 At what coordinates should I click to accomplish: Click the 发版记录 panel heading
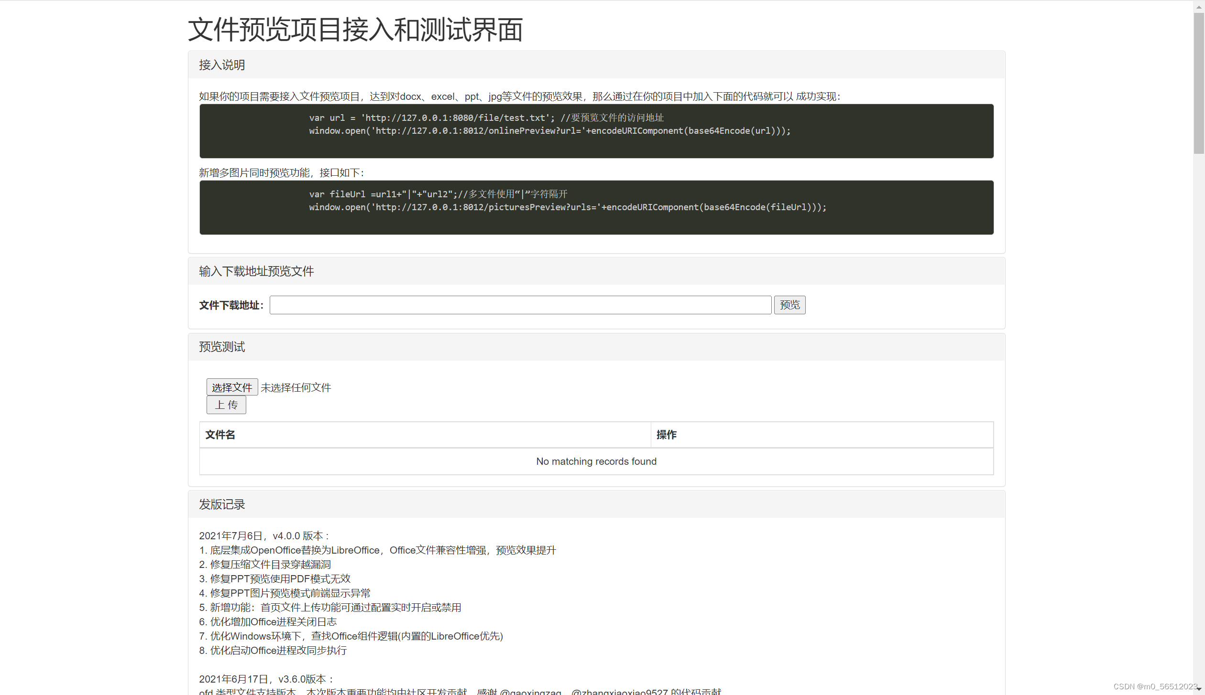(222, 504)
